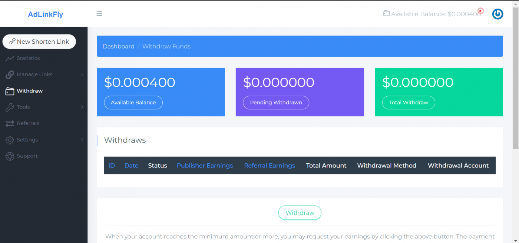Click the Support lifebuoy icon
Screen dimensions: 519x243
point(9,156)
